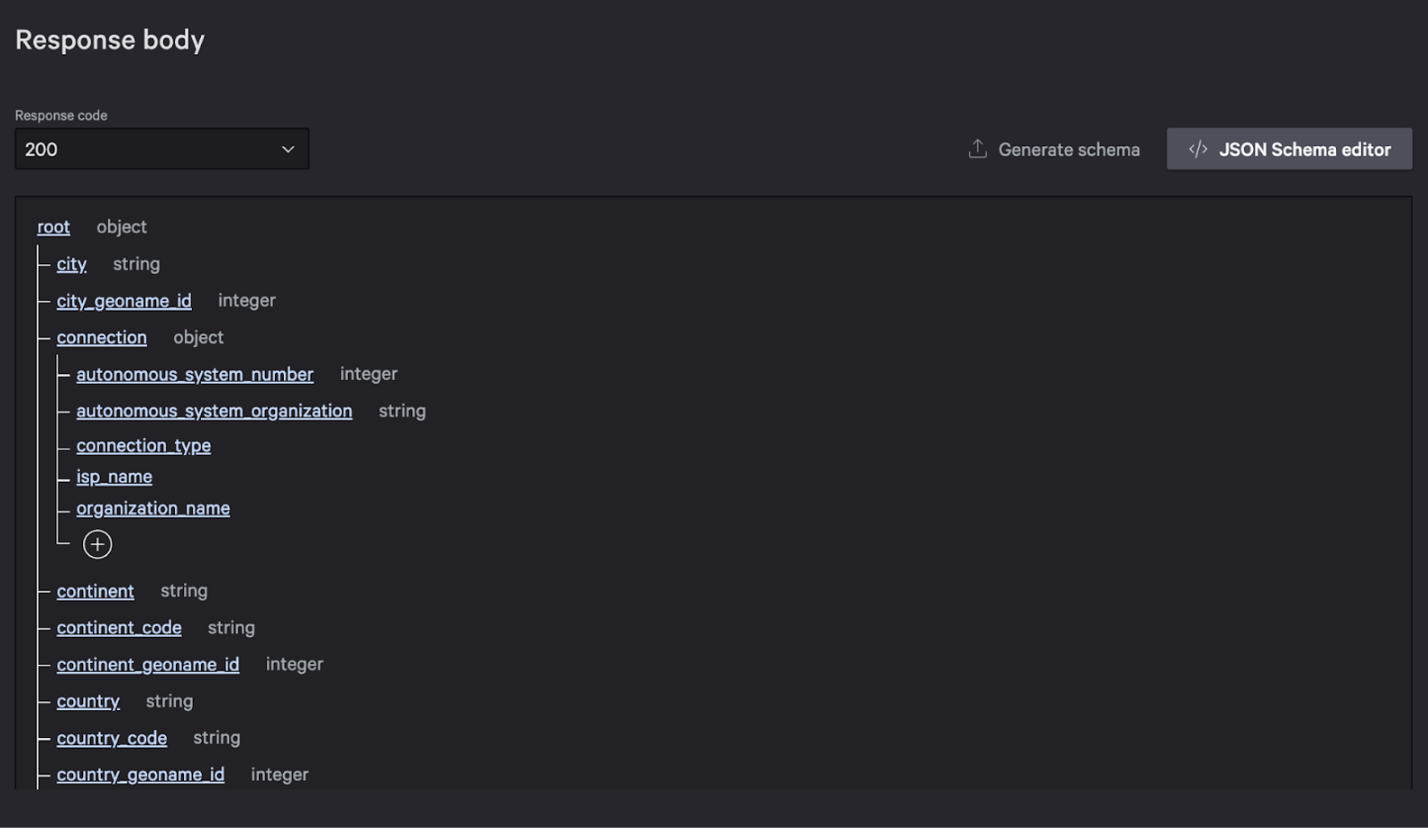Click the upload icon beside Generate schema
Screen dimensions: 1428x828
[x=976, y=149]
